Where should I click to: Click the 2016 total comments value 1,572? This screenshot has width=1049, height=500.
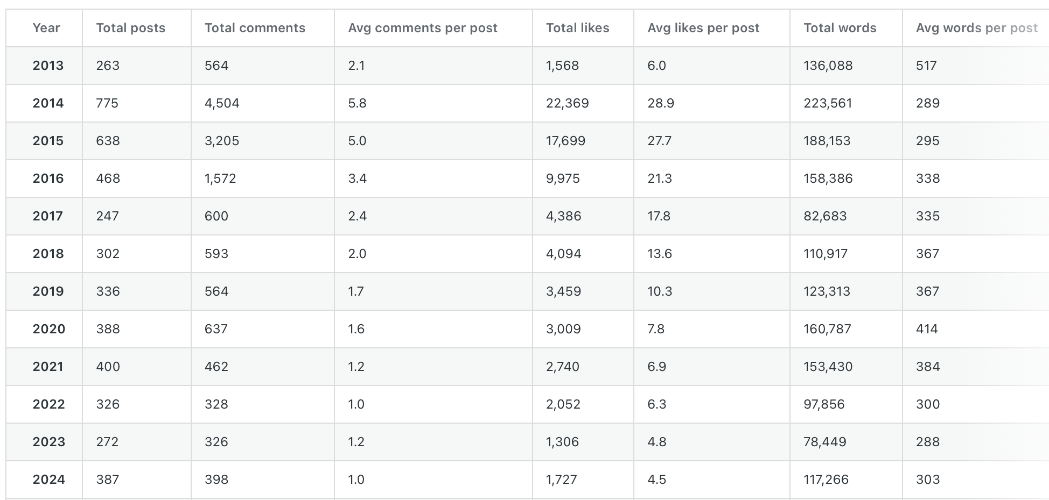click(220, 178)
